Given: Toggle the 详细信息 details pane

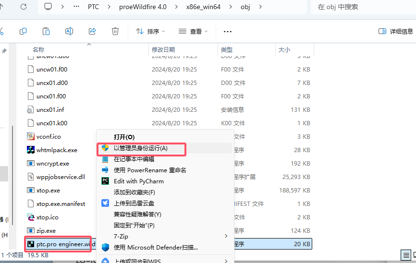Looking at the screenshot, I should coord(395,32).
